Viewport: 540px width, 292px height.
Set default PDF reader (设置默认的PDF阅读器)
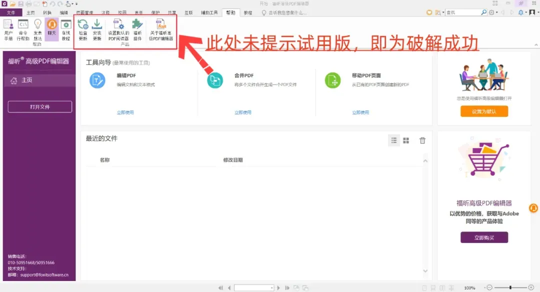click(x=118, y=29)
